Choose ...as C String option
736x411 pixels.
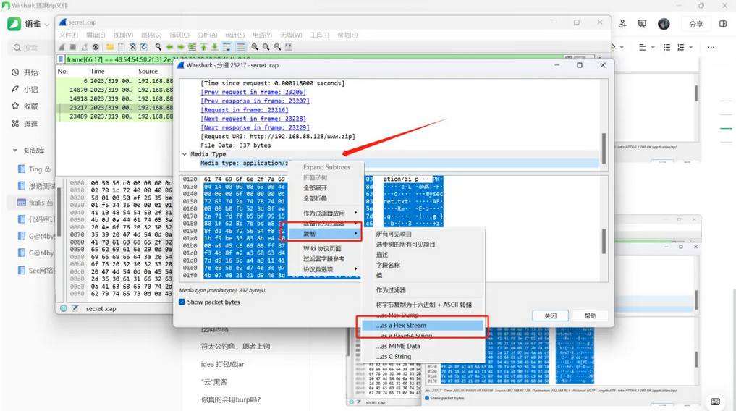tap(423, 356)
